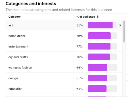Select the women's fashion category

[20, 68]
